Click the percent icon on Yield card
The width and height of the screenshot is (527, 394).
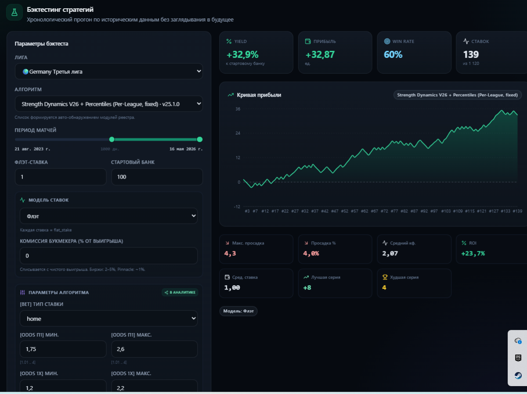(x=229, y=41)
